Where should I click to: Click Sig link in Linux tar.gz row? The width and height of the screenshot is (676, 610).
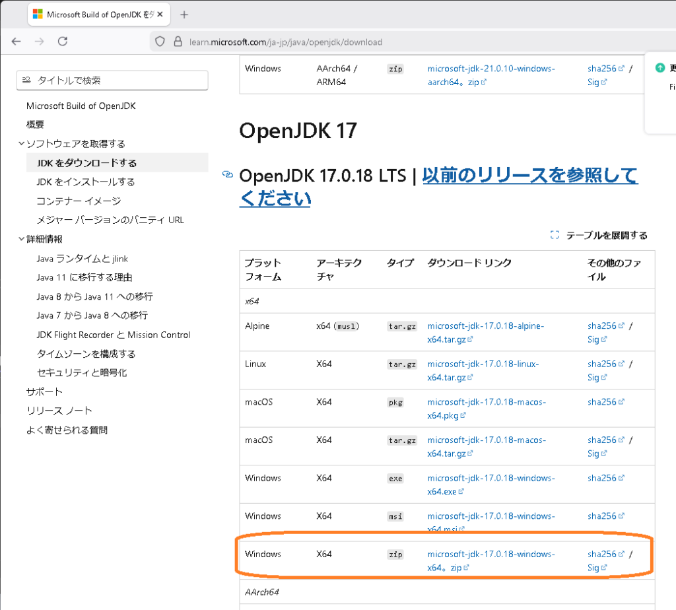[x=593, y=378]
